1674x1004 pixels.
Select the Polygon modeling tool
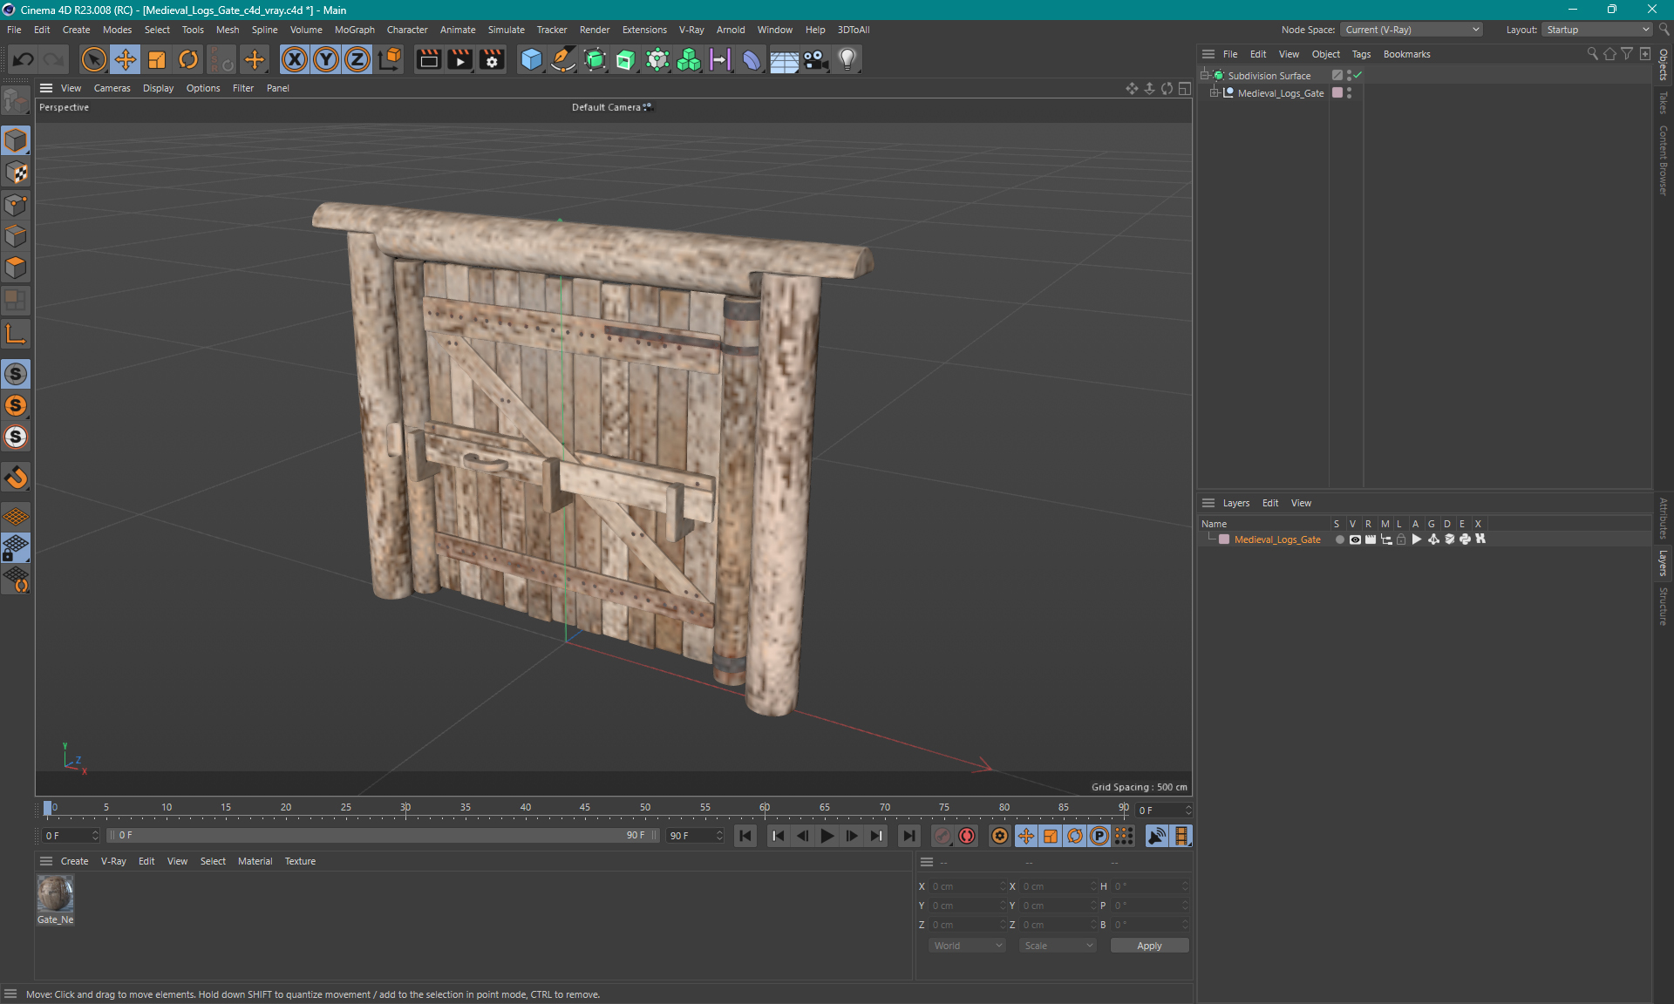pyautogui.click(x=17, y=267)
